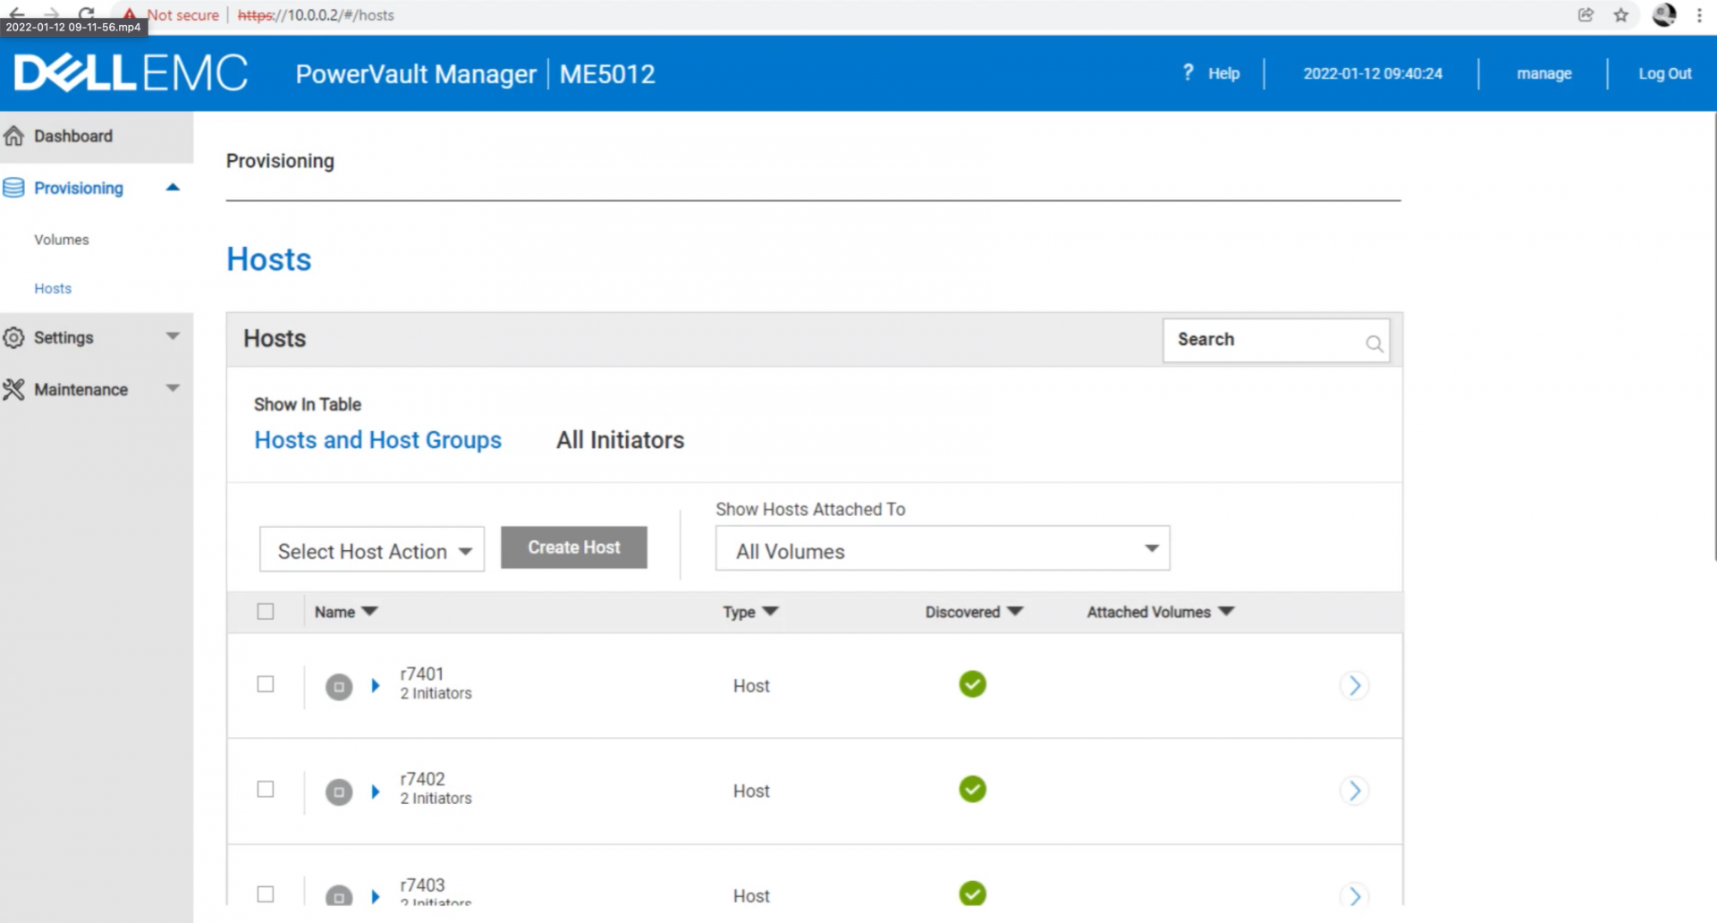Click the Dashboard home icon
Image resolution: width=1717 pixels, height=923 pixels.
click(x=14, y=136)
